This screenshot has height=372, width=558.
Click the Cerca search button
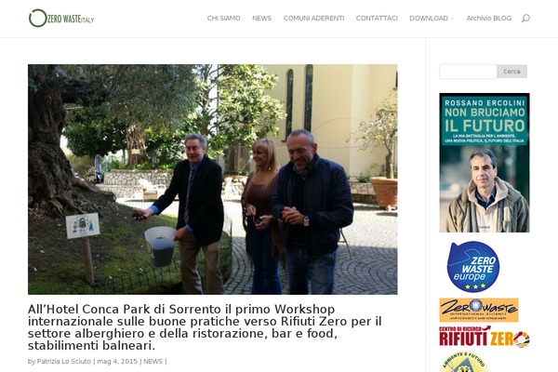[511, 72]
